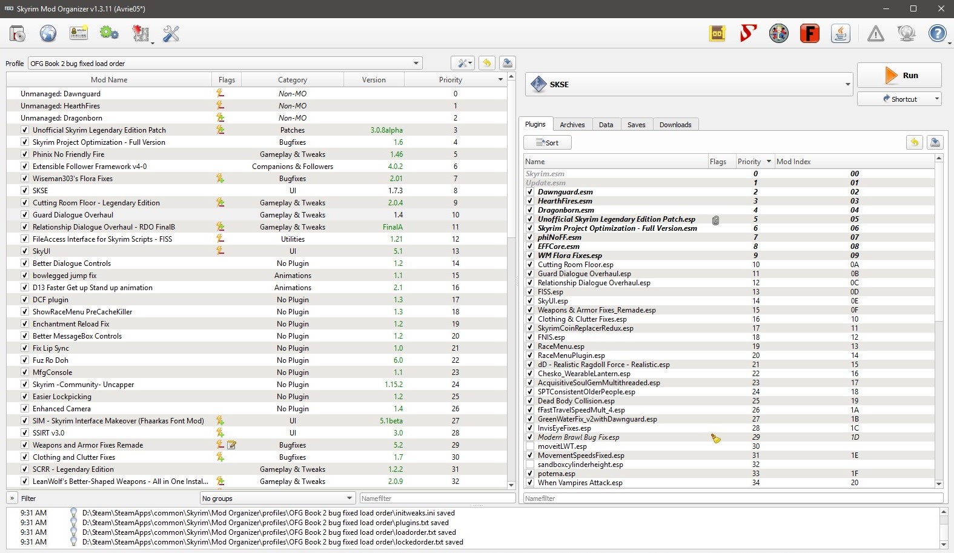Sort plugins by the Mod Index header
Image resolution: width=954 pixels, height=553 pixels.
click(x=854, y=162)
